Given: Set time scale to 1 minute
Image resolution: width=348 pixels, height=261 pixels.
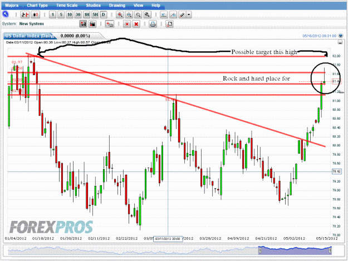Looking at the screenshot, I should coord(52,15).
